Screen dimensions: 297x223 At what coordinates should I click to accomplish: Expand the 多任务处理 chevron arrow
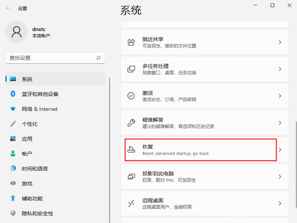point(280,69)
